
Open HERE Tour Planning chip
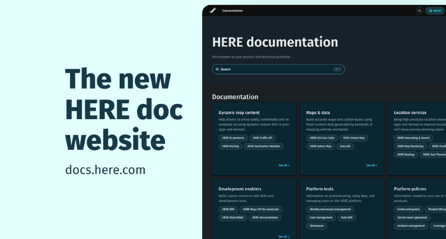(433, 154)
